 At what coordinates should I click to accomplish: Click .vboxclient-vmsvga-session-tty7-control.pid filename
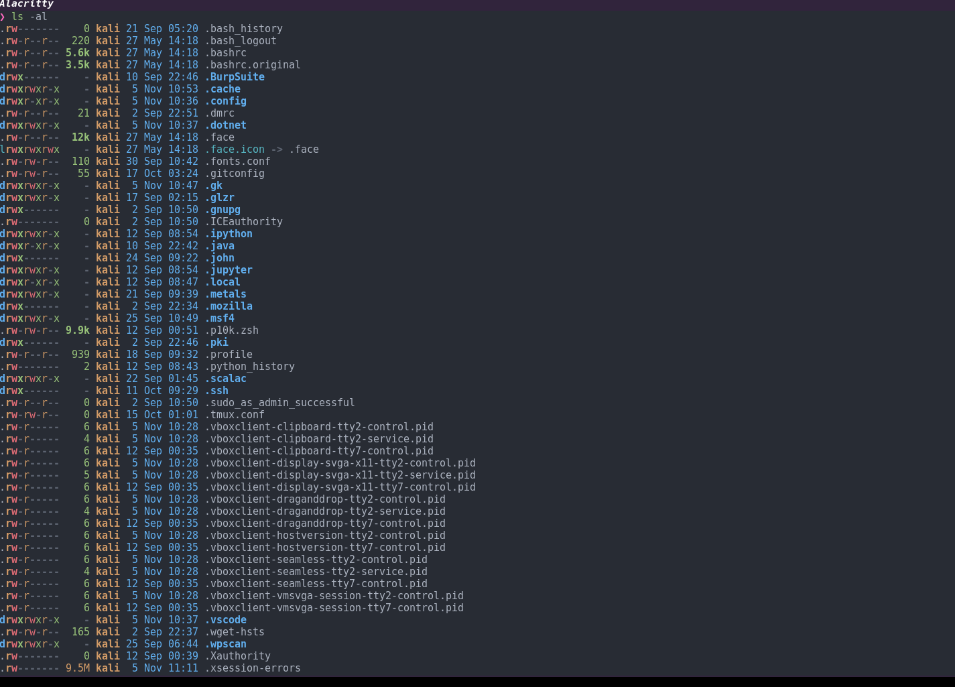[334, 608]
